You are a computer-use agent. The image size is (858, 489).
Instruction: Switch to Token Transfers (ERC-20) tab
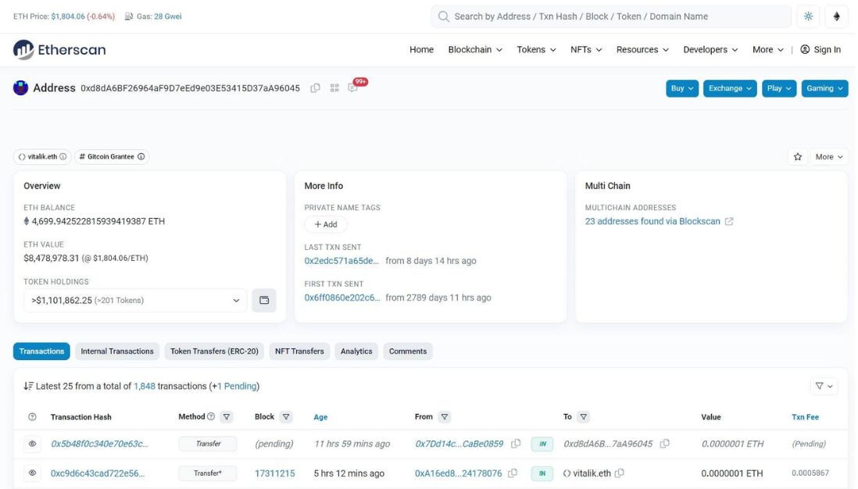(214, 352)
